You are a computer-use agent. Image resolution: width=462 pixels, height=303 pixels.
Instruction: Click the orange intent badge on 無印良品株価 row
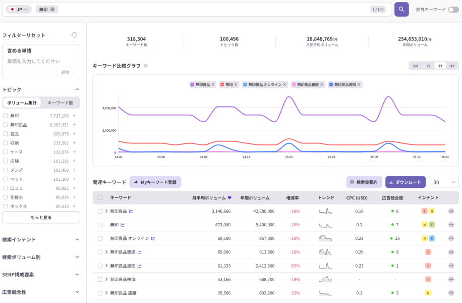429,279
